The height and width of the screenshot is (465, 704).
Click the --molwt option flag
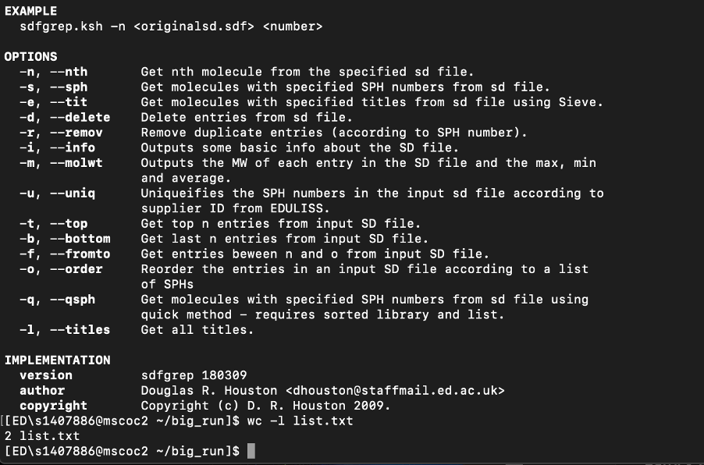coord(77,162)
